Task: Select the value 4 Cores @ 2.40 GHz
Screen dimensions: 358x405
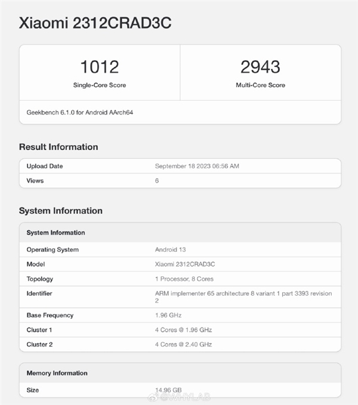Action: [x=183, y=344]
